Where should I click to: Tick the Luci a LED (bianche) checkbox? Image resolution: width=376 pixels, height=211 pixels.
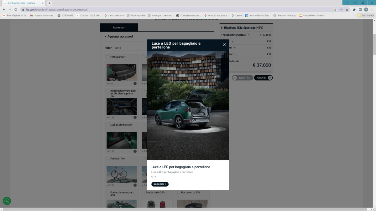pyautogui.click(x=108, y=125)
